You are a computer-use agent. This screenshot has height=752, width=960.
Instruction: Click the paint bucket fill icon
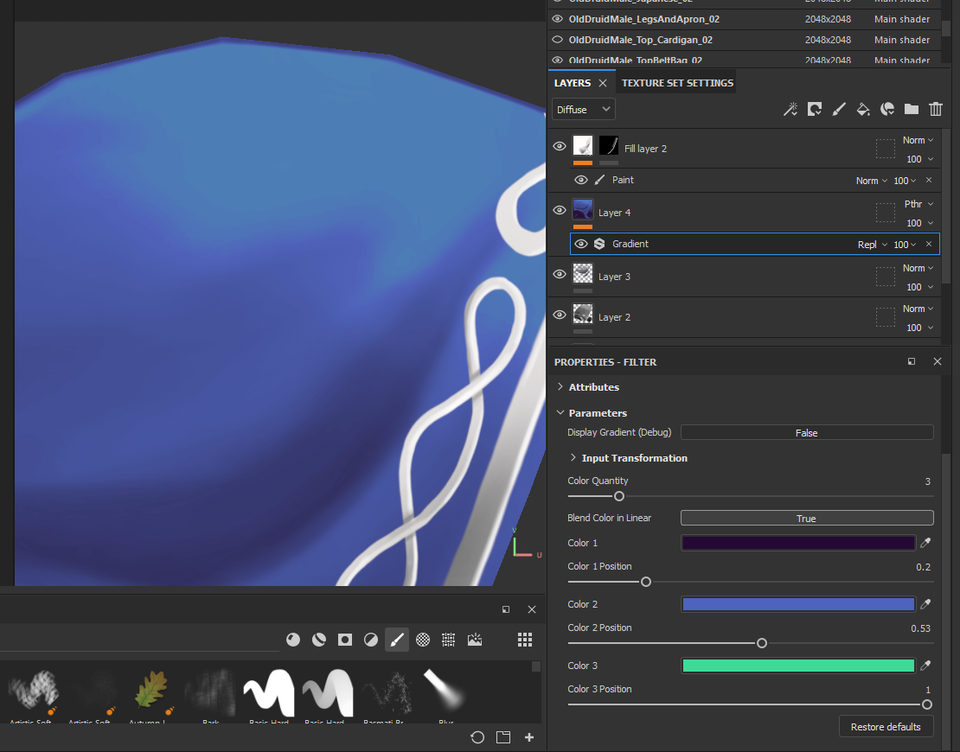click(862, 109)
